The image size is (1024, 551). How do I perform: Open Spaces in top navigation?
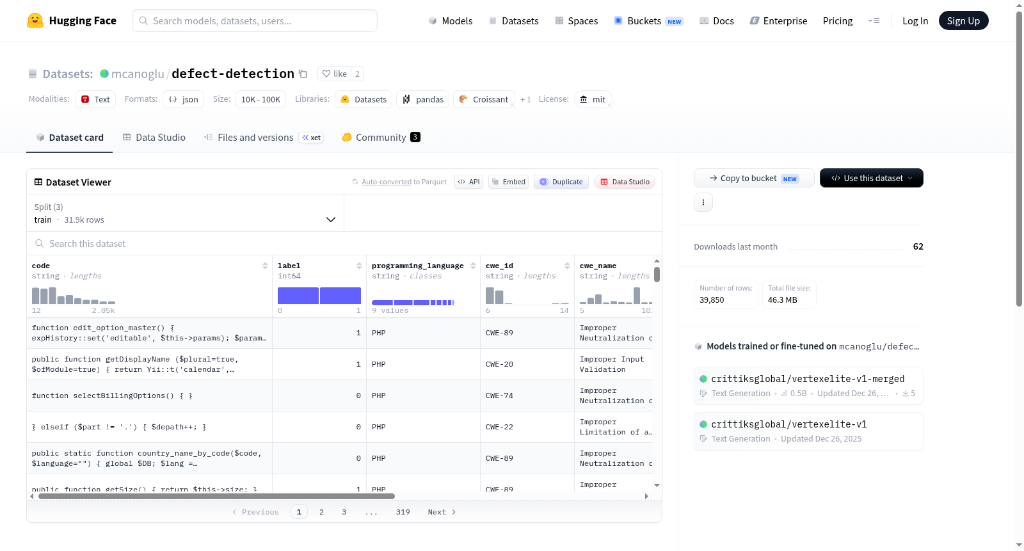576,20
